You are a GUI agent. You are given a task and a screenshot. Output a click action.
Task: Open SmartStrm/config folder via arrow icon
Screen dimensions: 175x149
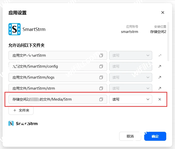tap(160, 66)
